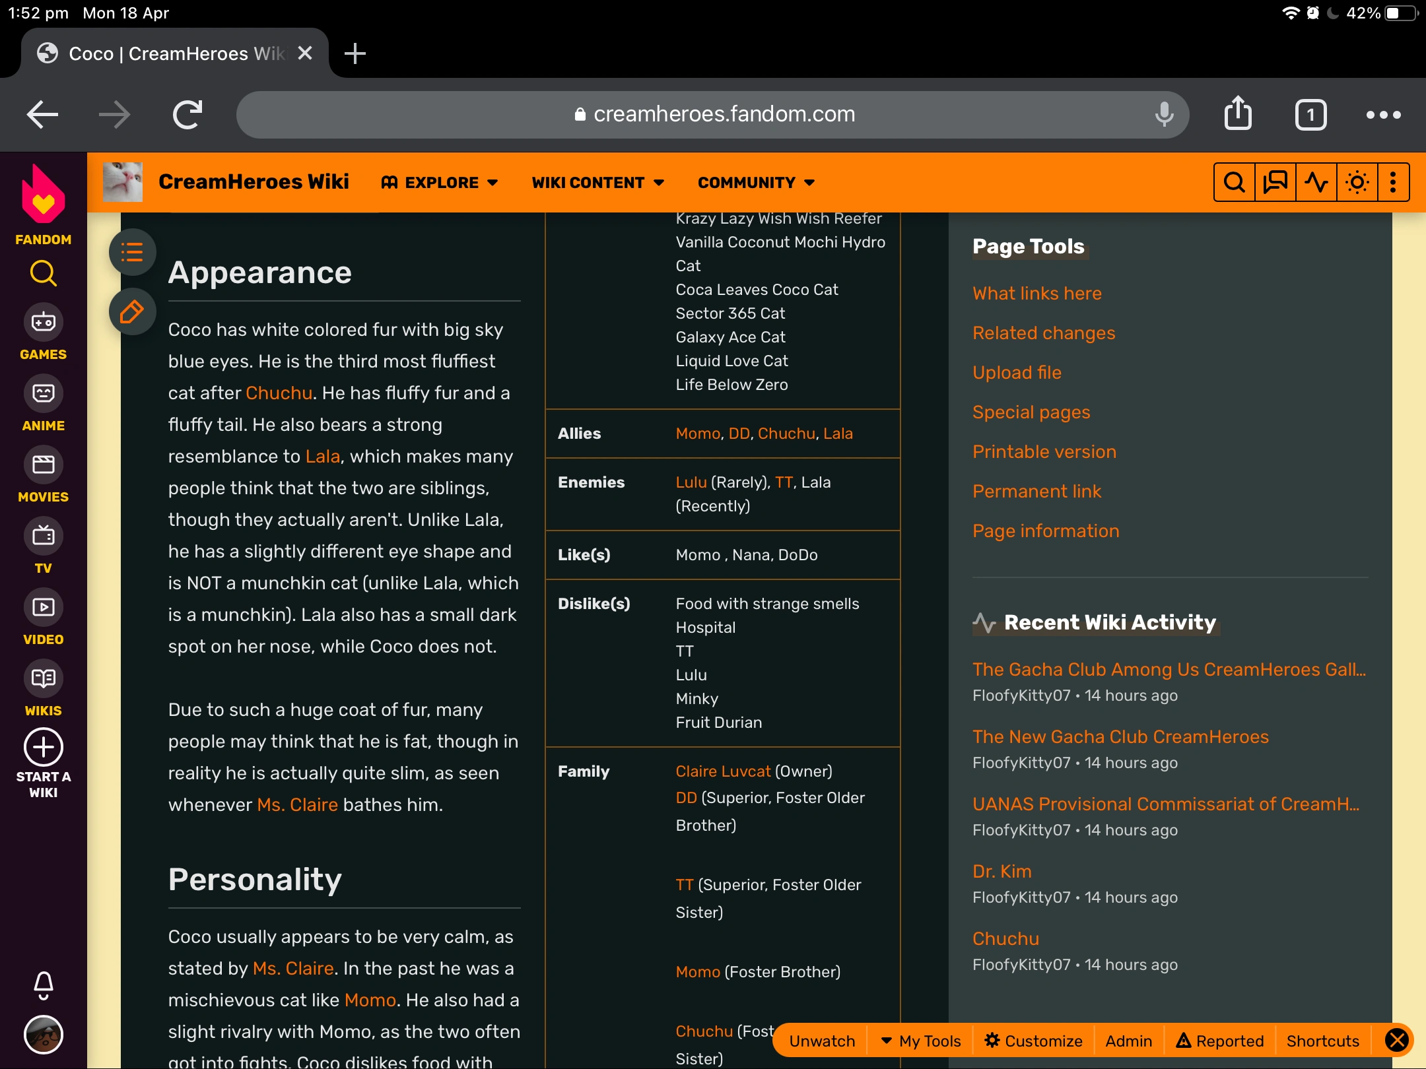Close the bottom admin toolbar with X

click(x=1397, y=1041)
